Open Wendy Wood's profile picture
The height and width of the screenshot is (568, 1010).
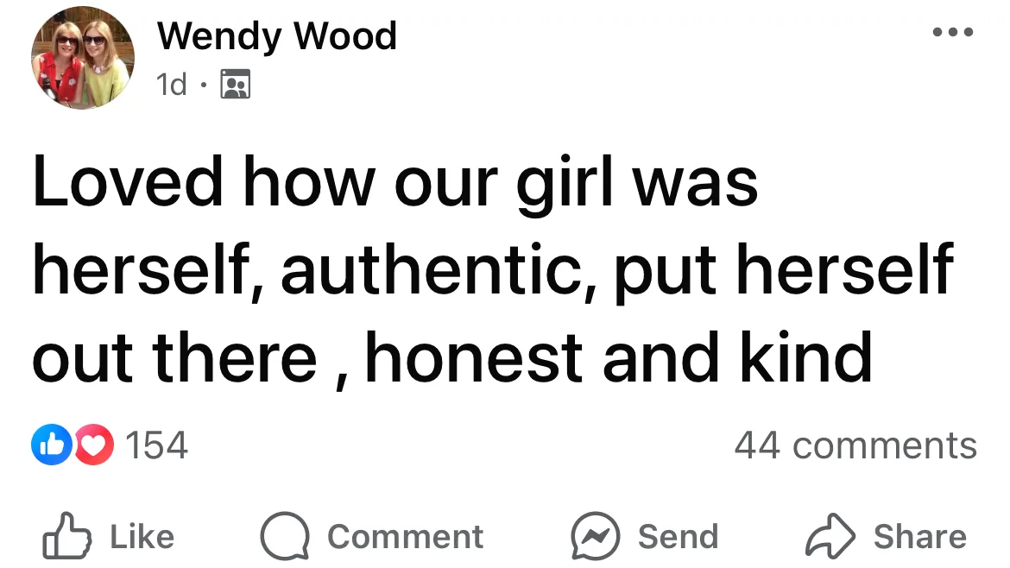[83, 58]
